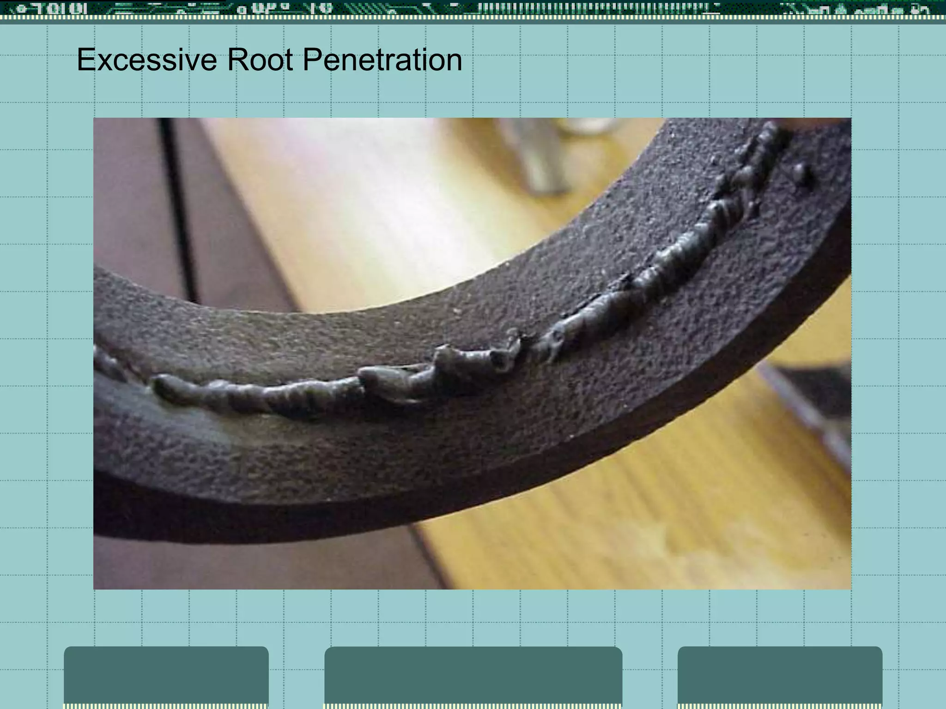Image resolution: width=946 pixels, height=709 pixels.
Task: Select the weld root penetration photograph
Action: click(x=472, y=354)
